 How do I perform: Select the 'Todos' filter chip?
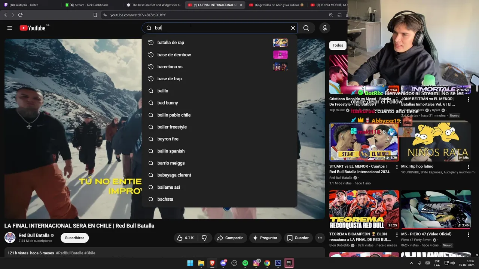coord(338,45)
